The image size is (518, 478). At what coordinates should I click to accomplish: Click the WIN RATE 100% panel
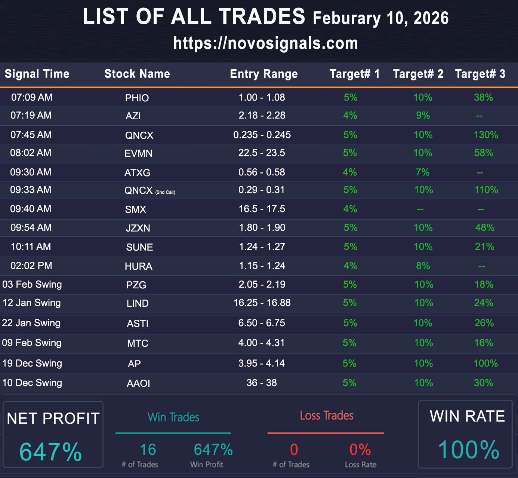pos(465,435)
